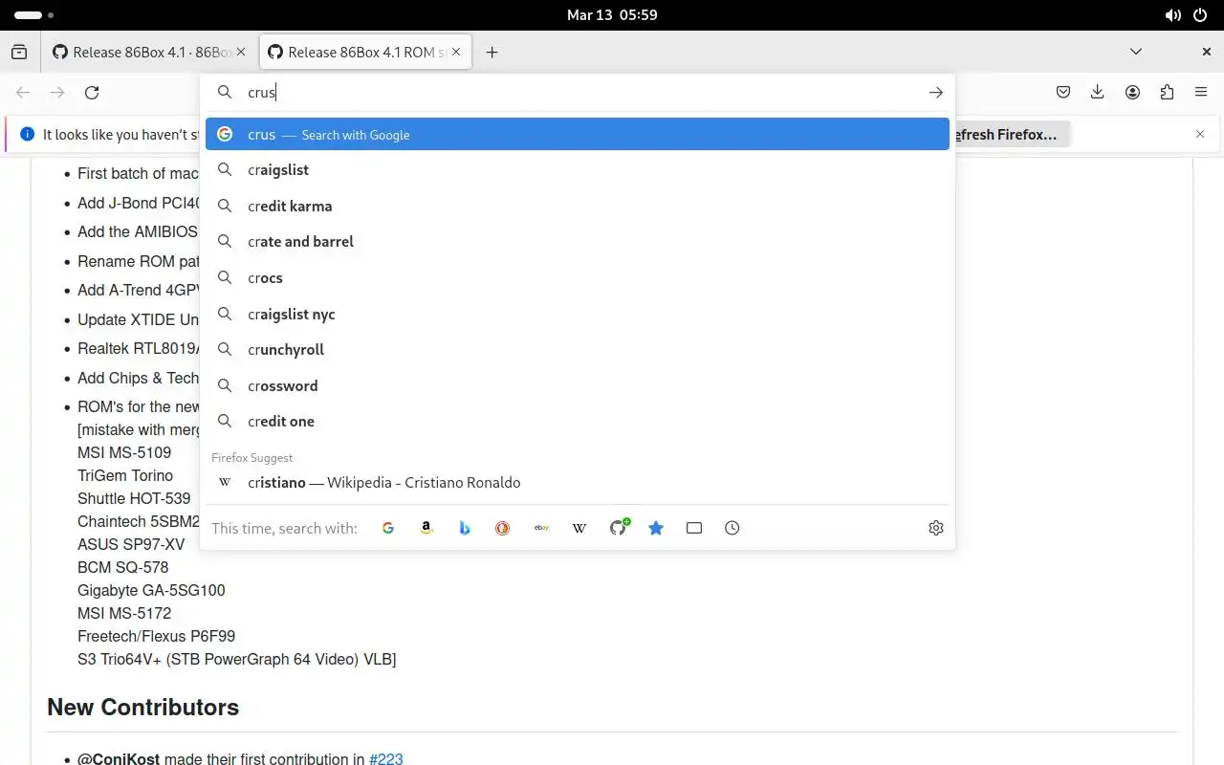Search this time with Amazon icon
Screen dimensions: 1224x765
426,528
